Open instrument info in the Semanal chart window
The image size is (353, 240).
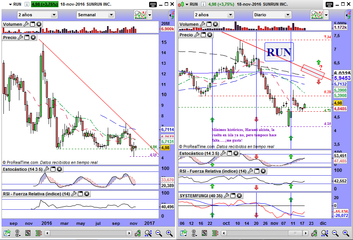click(x=27, y=4)
